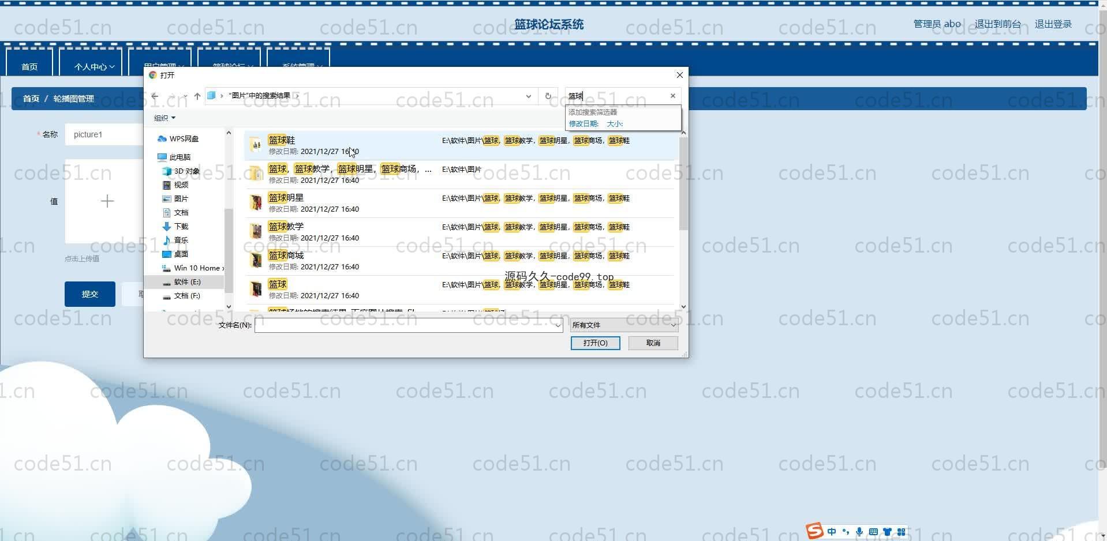The width and height of the screenshot is (1107, 541).
Task: Click the 篮球商城 folder icon
Action: (256, 261)
